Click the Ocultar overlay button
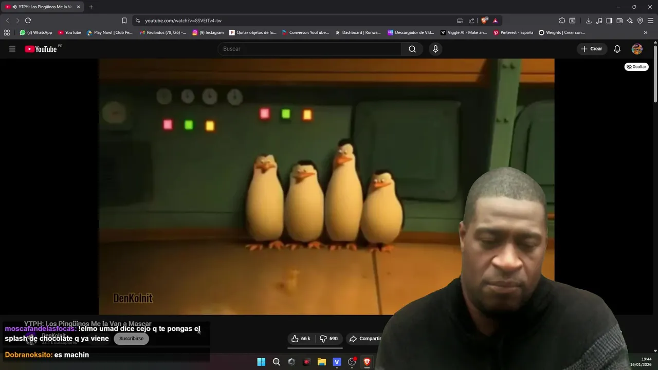 (x=636, y=67)
